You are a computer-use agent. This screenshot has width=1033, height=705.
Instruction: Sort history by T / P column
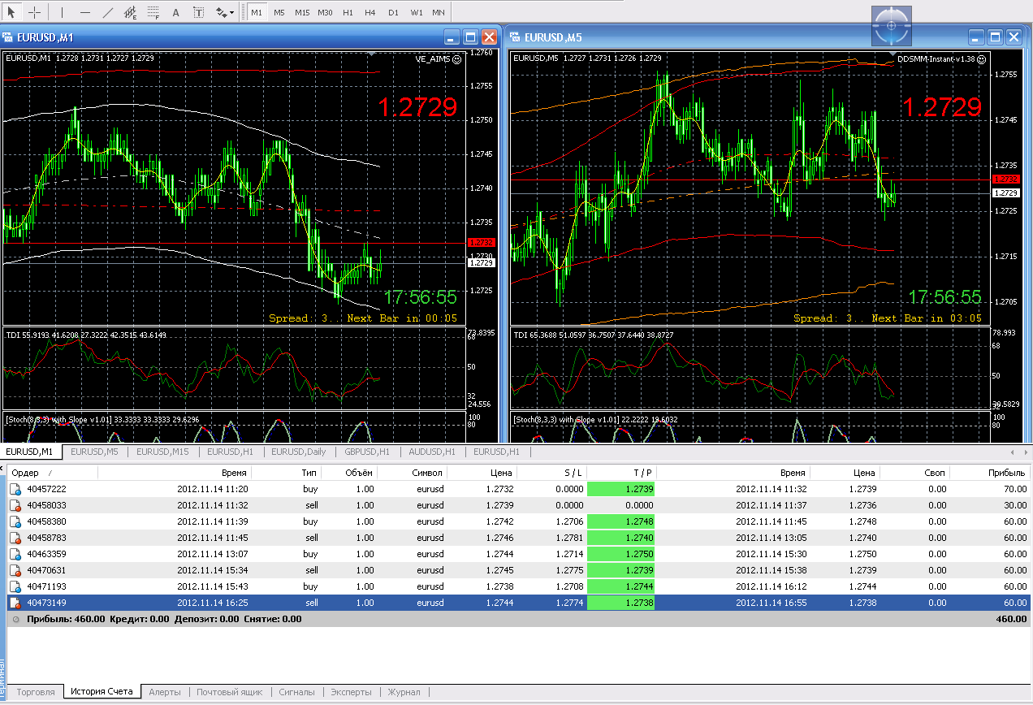621,473
